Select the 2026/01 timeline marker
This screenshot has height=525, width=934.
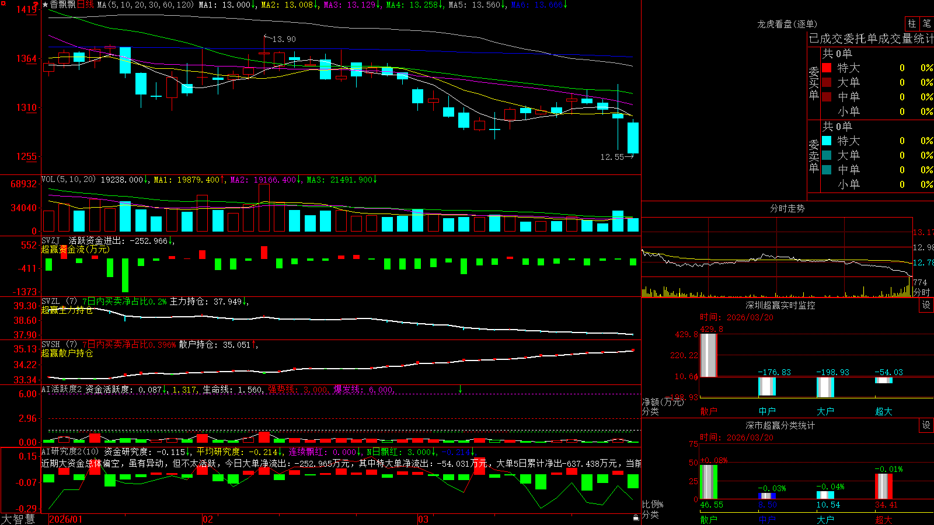(x=66, y=519)
